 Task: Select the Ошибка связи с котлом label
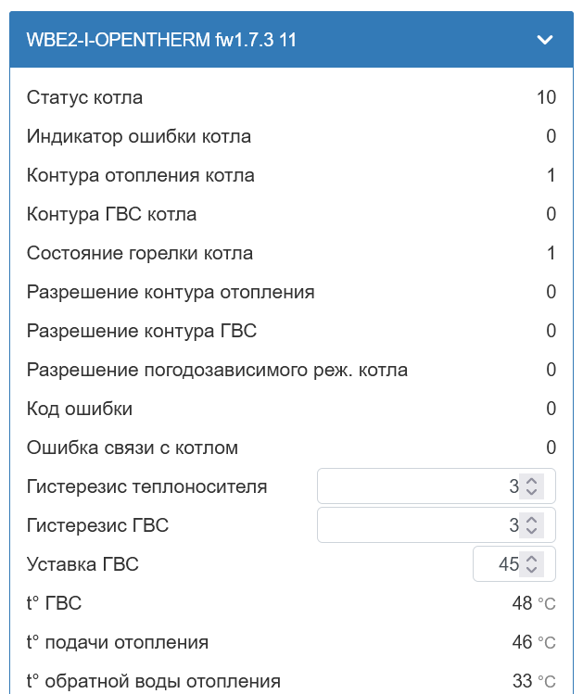tap(133, 448)
